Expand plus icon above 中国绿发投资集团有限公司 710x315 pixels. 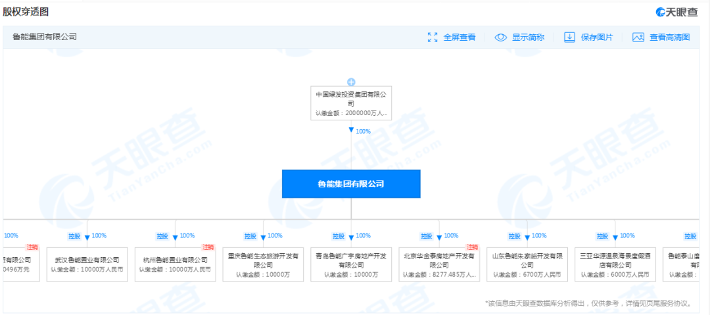tap(351, 82)
